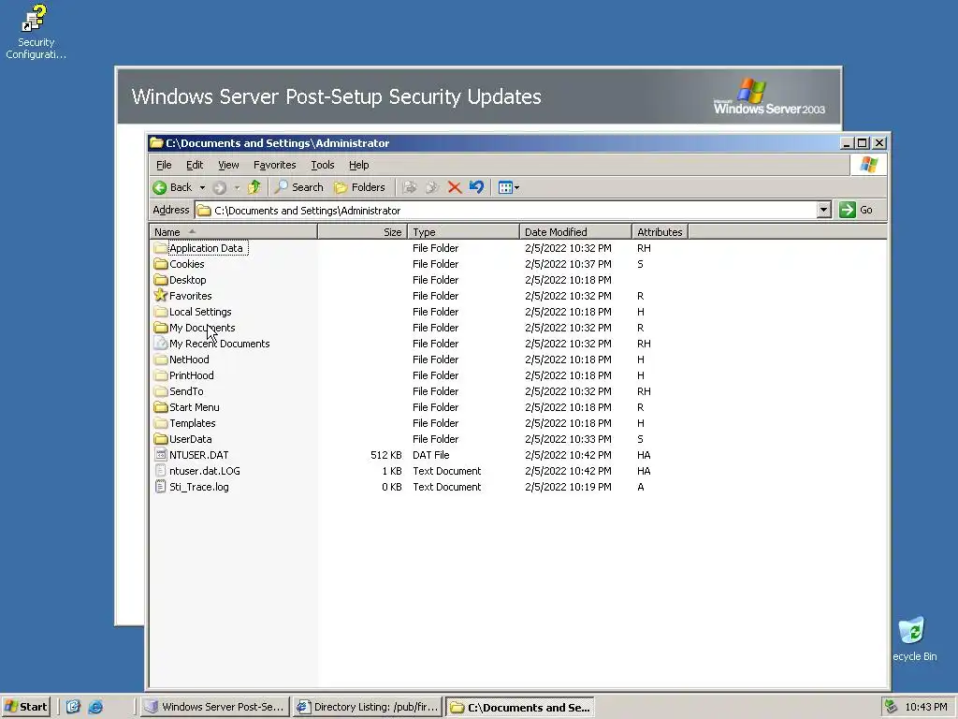Select the Desktop folder icon
This screenshot has height=719, width=958.
[161, 280]
